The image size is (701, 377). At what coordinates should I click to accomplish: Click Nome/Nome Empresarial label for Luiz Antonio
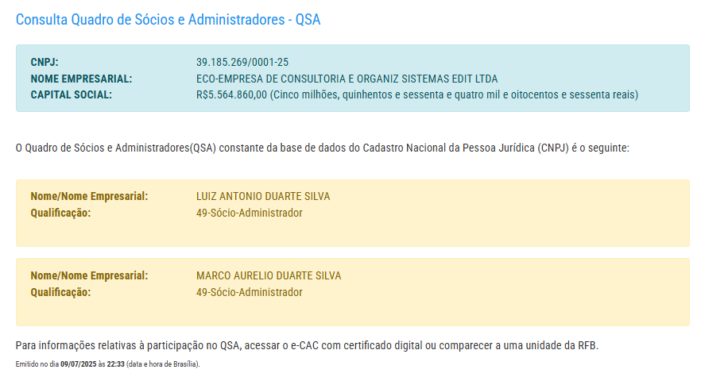[x=89, y=196]
